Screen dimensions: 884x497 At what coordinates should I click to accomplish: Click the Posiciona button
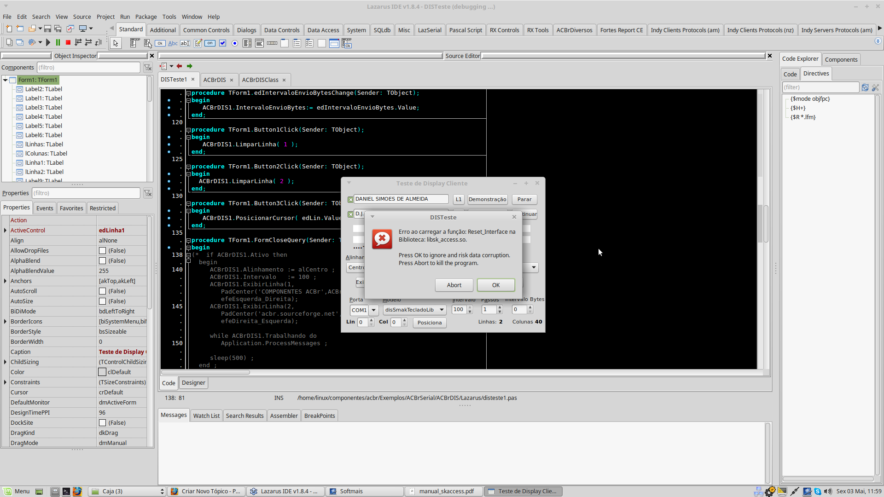430,323
